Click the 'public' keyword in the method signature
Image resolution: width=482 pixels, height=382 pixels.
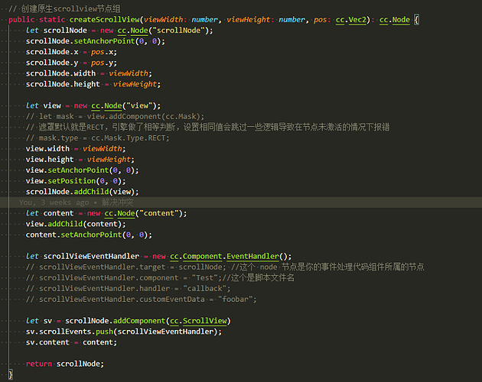click(x=21, y=20)
